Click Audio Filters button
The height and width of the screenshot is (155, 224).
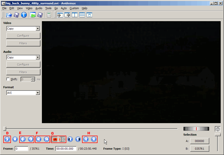pos(23,72)
